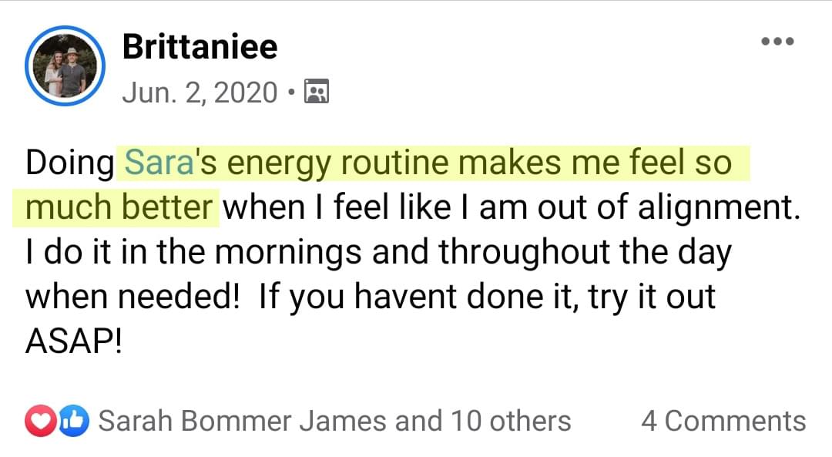Click the word 'ASAP!' ending the post
Viewport: 832px width, 457px height.
74,341
